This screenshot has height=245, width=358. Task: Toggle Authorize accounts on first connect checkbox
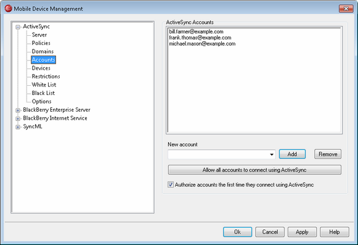pos(171,185)
